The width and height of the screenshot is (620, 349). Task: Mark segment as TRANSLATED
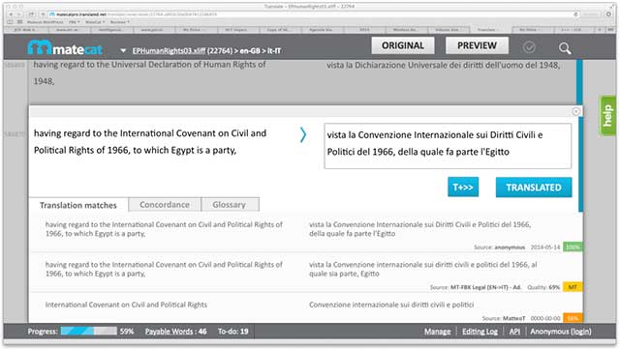tap(534, 188)
